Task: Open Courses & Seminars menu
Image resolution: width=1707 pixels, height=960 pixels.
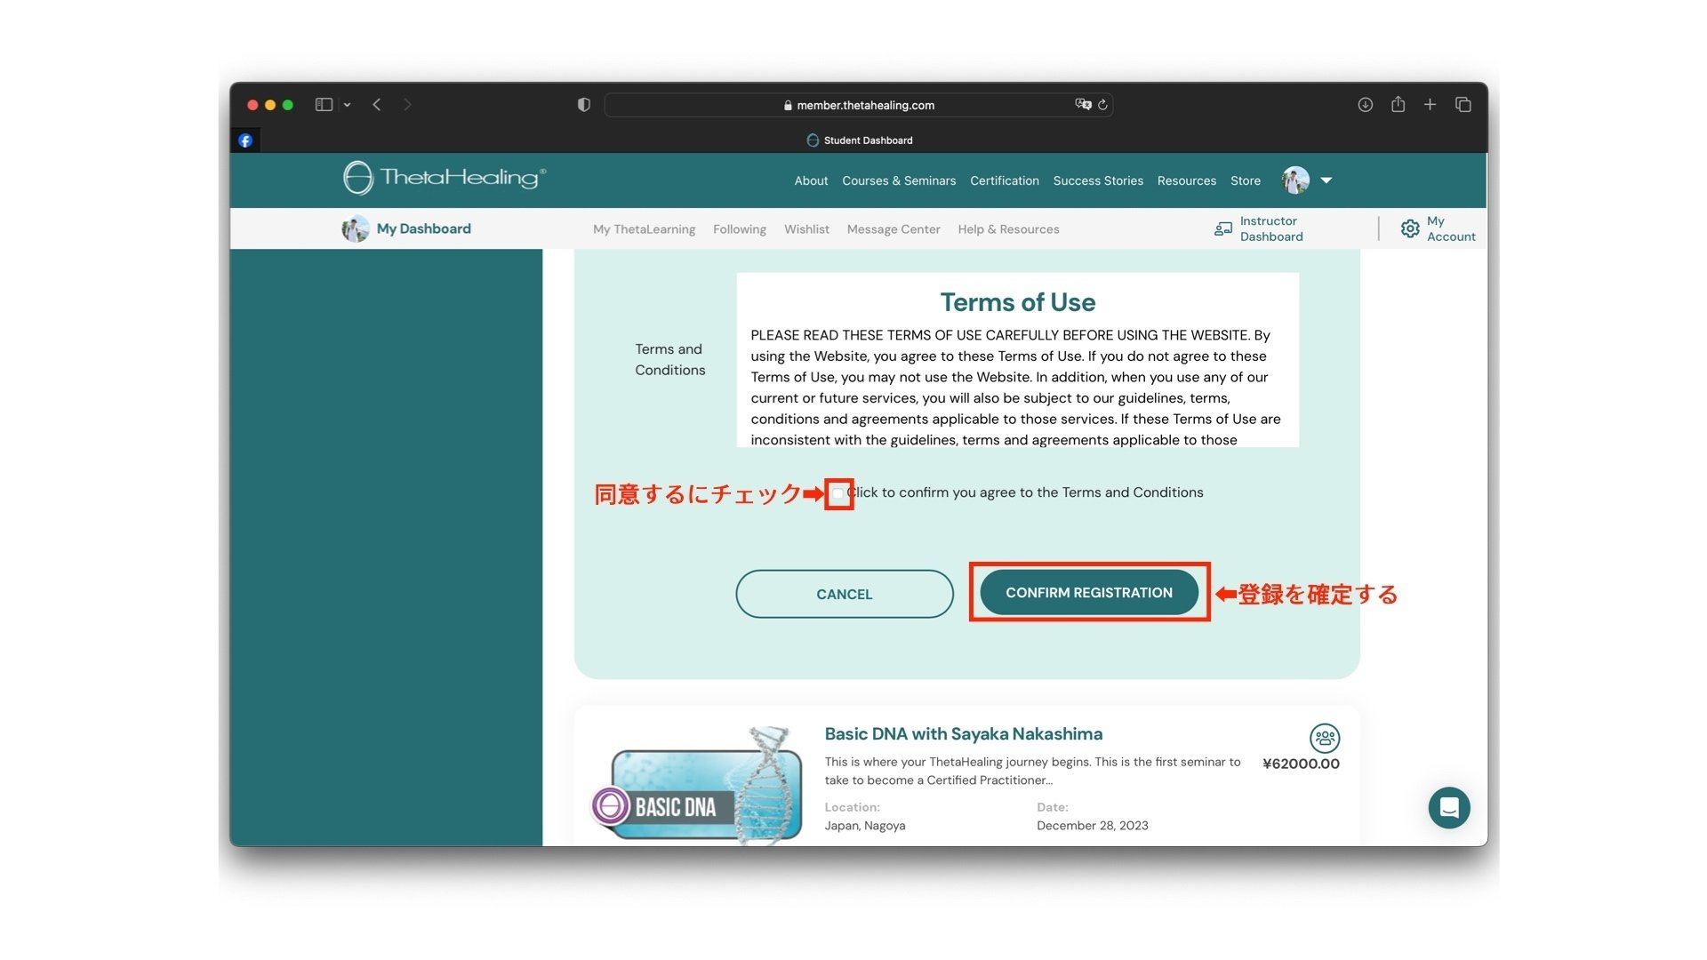Action: tap(899, 180)
